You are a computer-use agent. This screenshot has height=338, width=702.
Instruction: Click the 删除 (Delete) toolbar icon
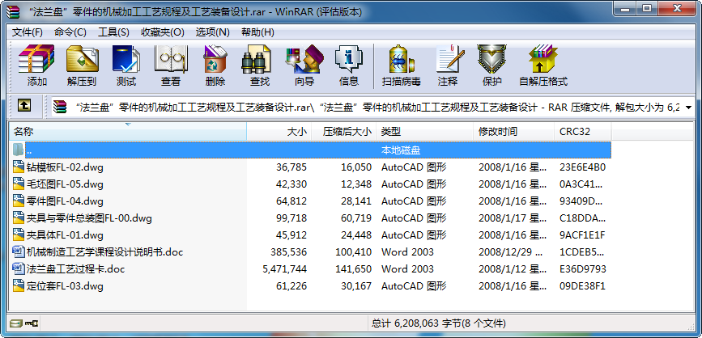tap(215, 59)
